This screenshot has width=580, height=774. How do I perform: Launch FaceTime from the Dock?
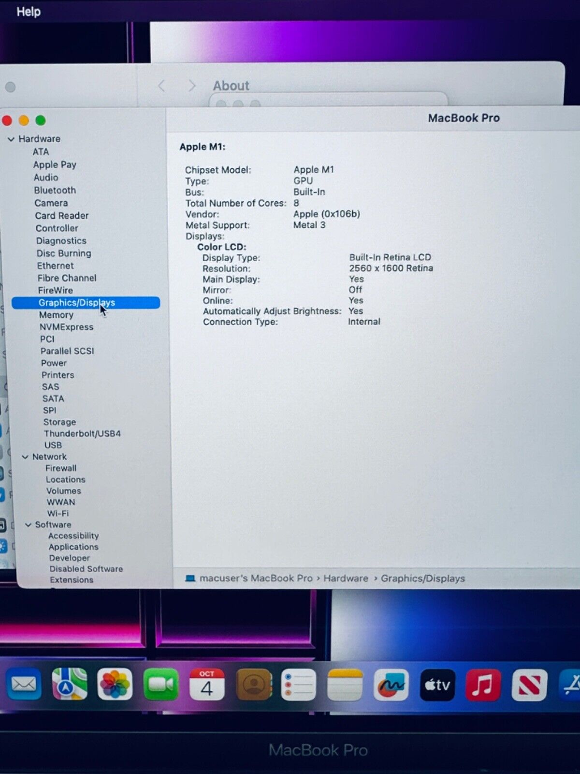coord(161,684)
